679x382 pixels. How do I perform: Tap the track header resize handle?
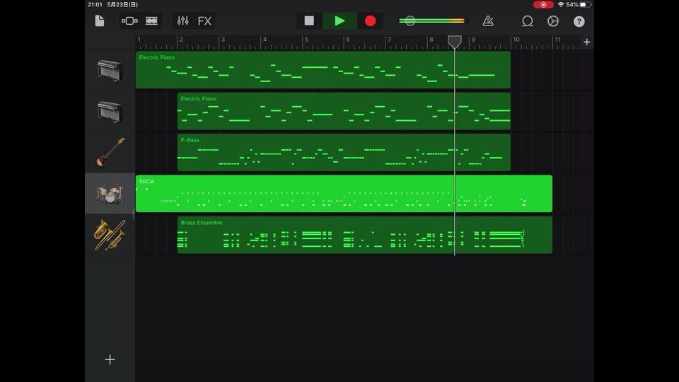pyautogui.click(x=134, y=214)
